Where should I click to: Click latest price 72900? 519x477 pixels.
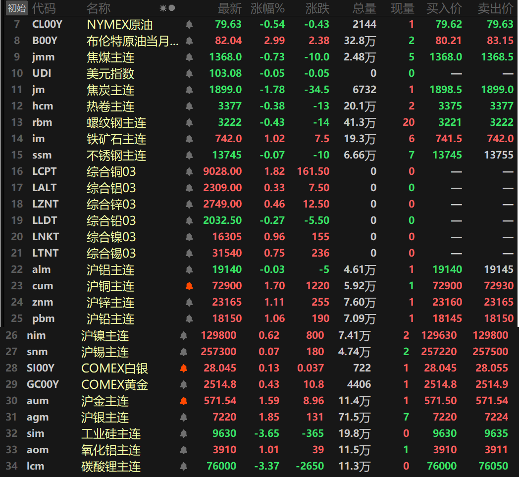(227, 286)
